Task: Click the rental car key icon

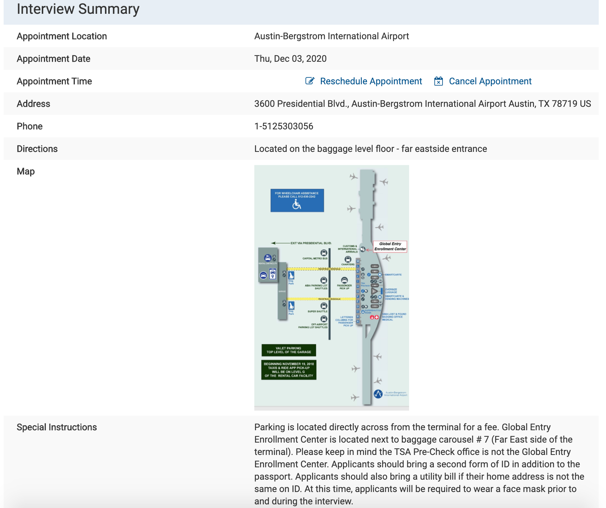Action: pyautogui.click(x=268, y=258)
